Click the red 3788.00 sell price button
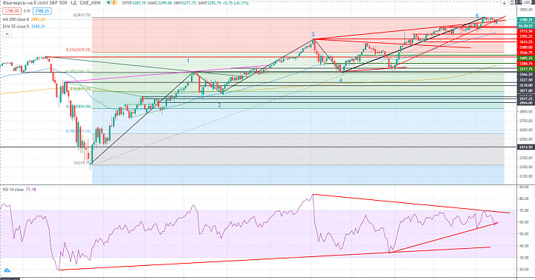Screen dimensions: 535x280 [12, 11]
